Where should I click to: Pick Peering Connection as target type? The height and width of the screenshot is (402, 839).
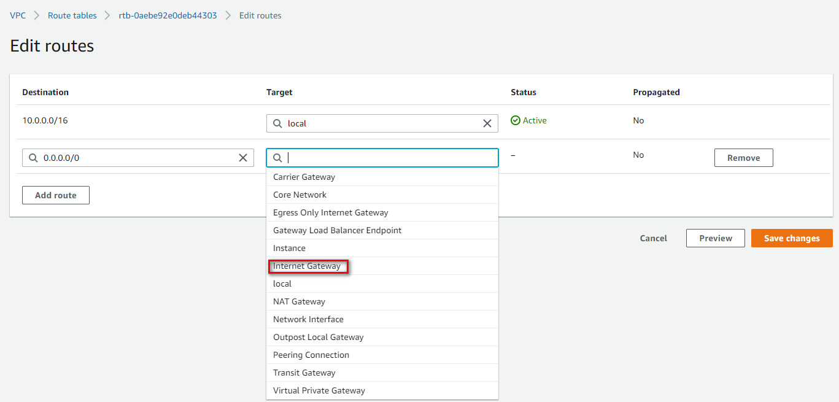click(311, 354)
